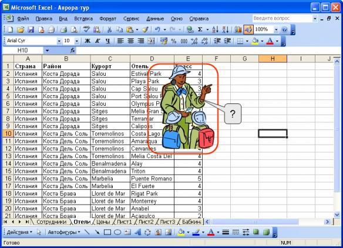Click the Введите вопрос help input field
Viewport: 343px width, 248px height.
[x=282, y=18]
